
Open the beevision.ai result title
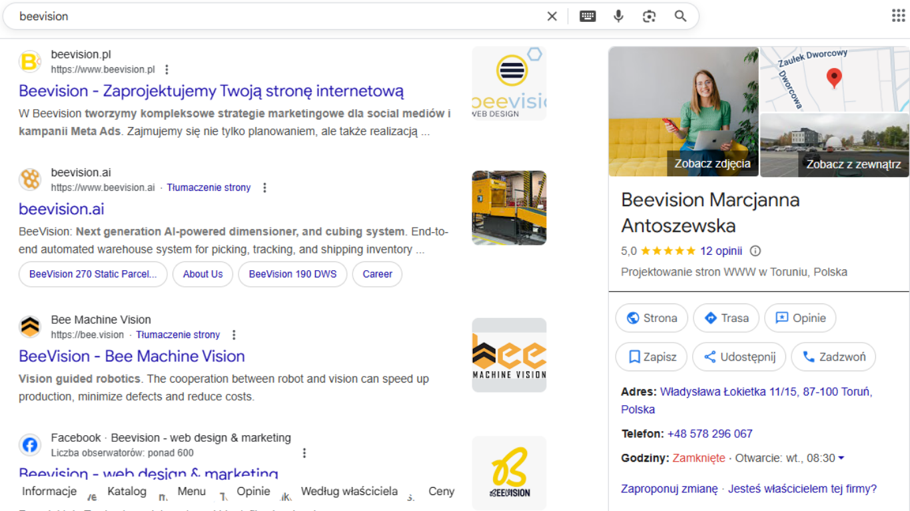[61, 209]
